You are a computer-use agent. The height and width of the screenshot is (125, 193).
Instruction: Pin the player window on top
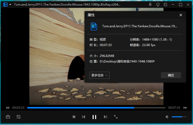point(150,5)
